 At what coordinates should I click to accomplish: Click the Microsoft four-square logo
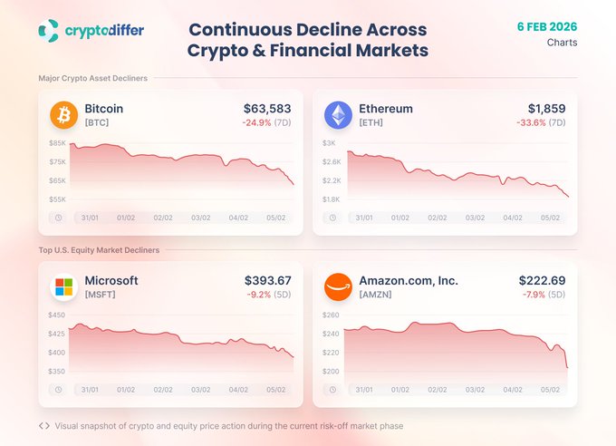(64, 286)
